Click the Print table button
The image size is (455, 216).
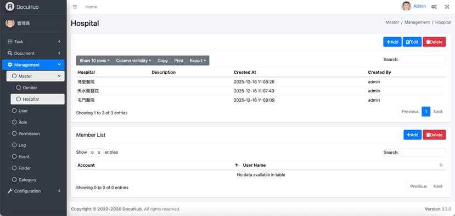(179, 61)
